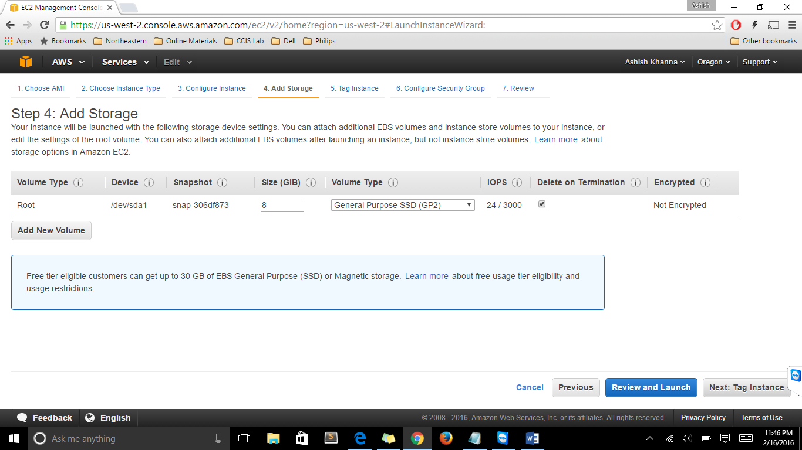
Task: Switch to 2. Choose Instance Type step
Action: coord(120,88)
